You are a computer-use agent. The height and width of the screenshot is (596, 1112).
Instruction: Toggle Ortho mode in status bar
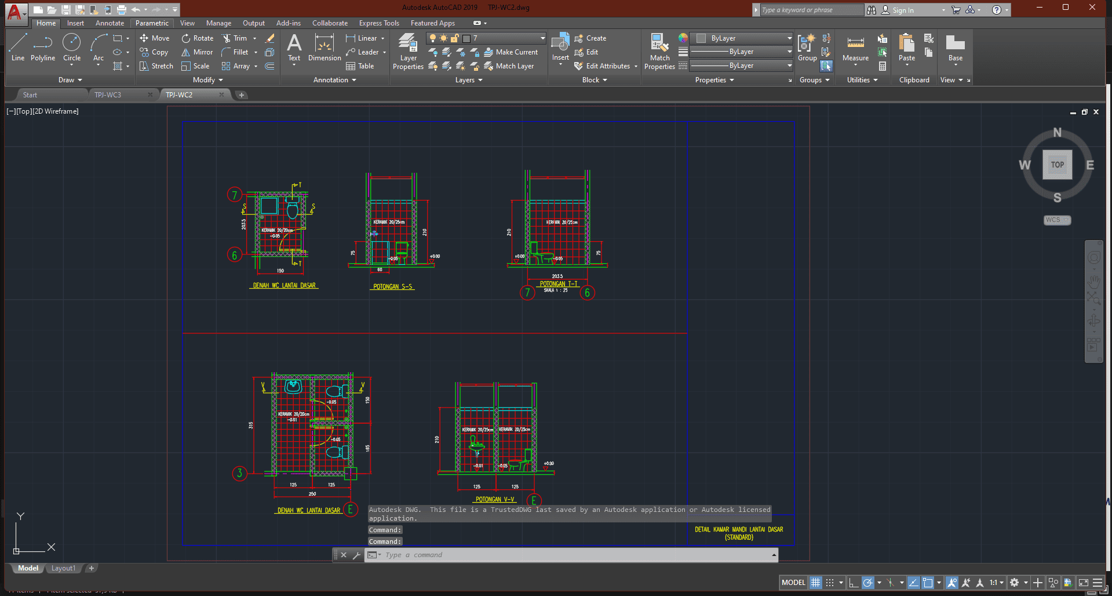(853, 583)
